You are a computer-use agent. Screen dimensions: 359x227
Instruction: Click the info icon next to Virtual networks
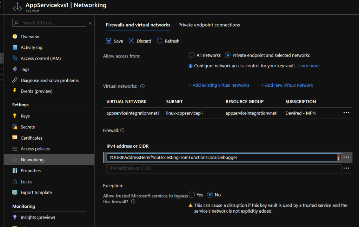coord(142,86)
